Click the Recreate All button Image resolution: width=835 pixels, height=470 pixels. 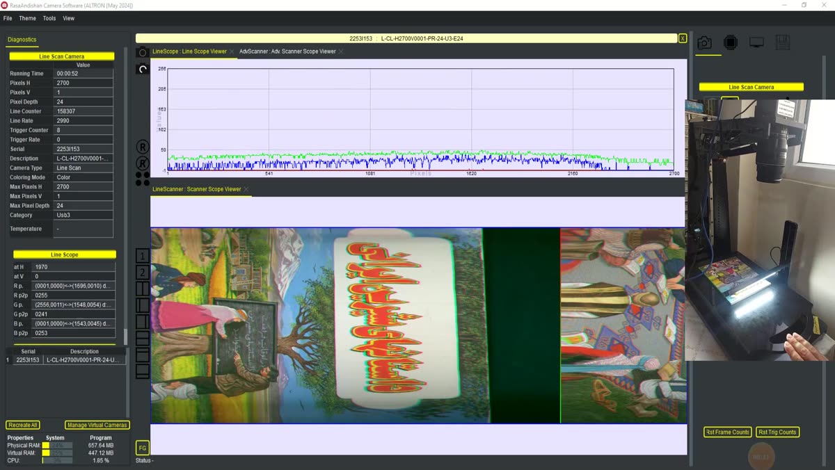(x=23, y=425)
